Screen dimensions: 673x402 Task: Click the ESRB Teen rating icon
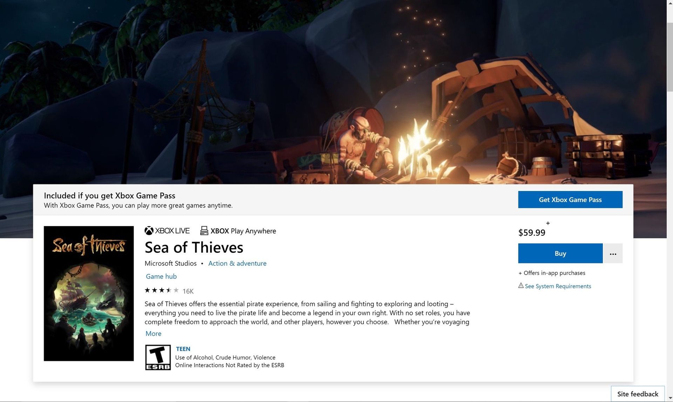(158, 357)
